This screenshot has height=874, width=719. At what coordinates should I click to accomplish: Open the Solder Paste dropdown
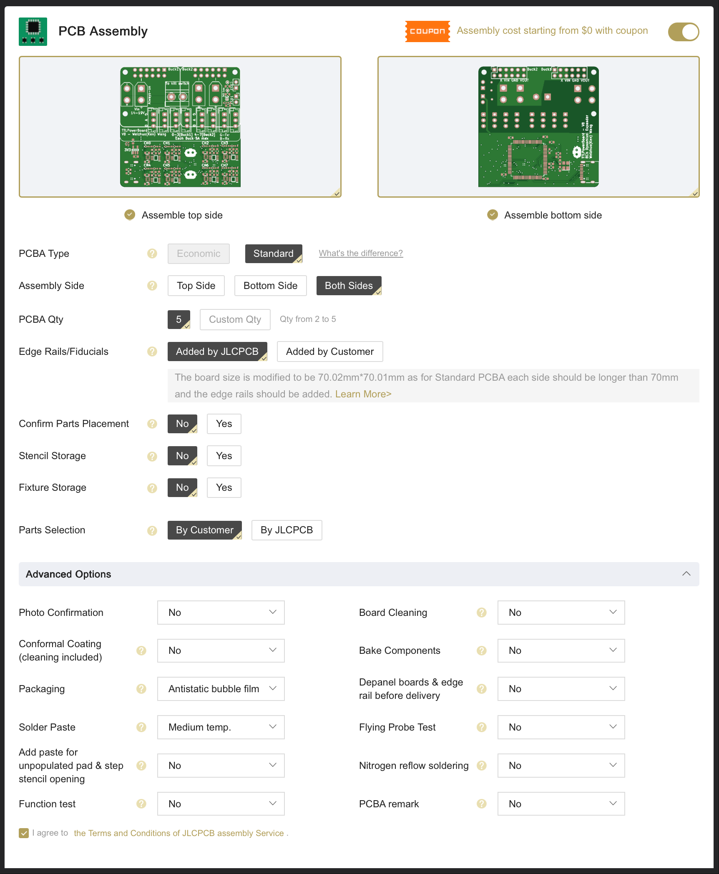[221, 727]
